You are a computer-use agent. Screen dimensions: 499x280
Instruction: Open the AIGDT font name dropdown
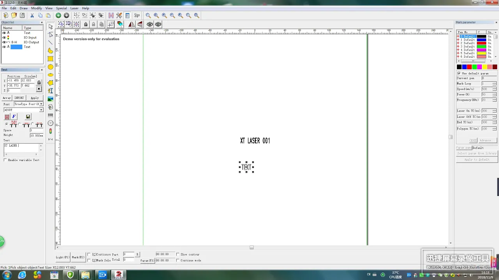[x=41, y=110]
